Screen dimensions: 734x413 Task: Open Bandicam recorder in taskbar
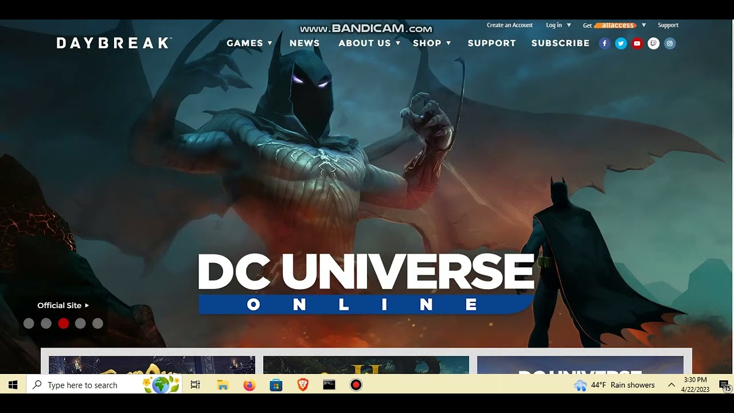[x=356, y=385]
